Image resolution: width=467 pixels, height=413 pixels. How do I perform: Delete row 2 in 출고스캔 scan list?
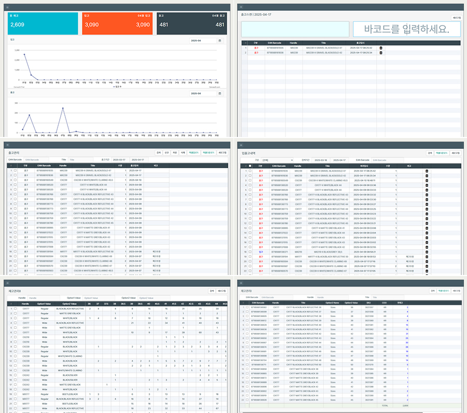[x=381, y=53]
